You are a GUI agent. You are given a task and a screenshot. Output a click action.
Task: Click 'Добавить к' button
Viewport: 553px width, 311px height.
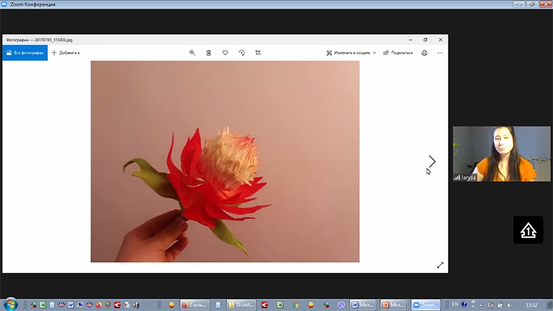tap(66, 53)
